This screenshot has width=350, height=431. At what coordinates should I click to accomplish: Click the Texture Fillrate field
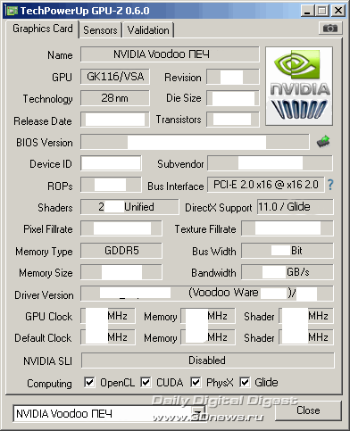pos(287,228)
